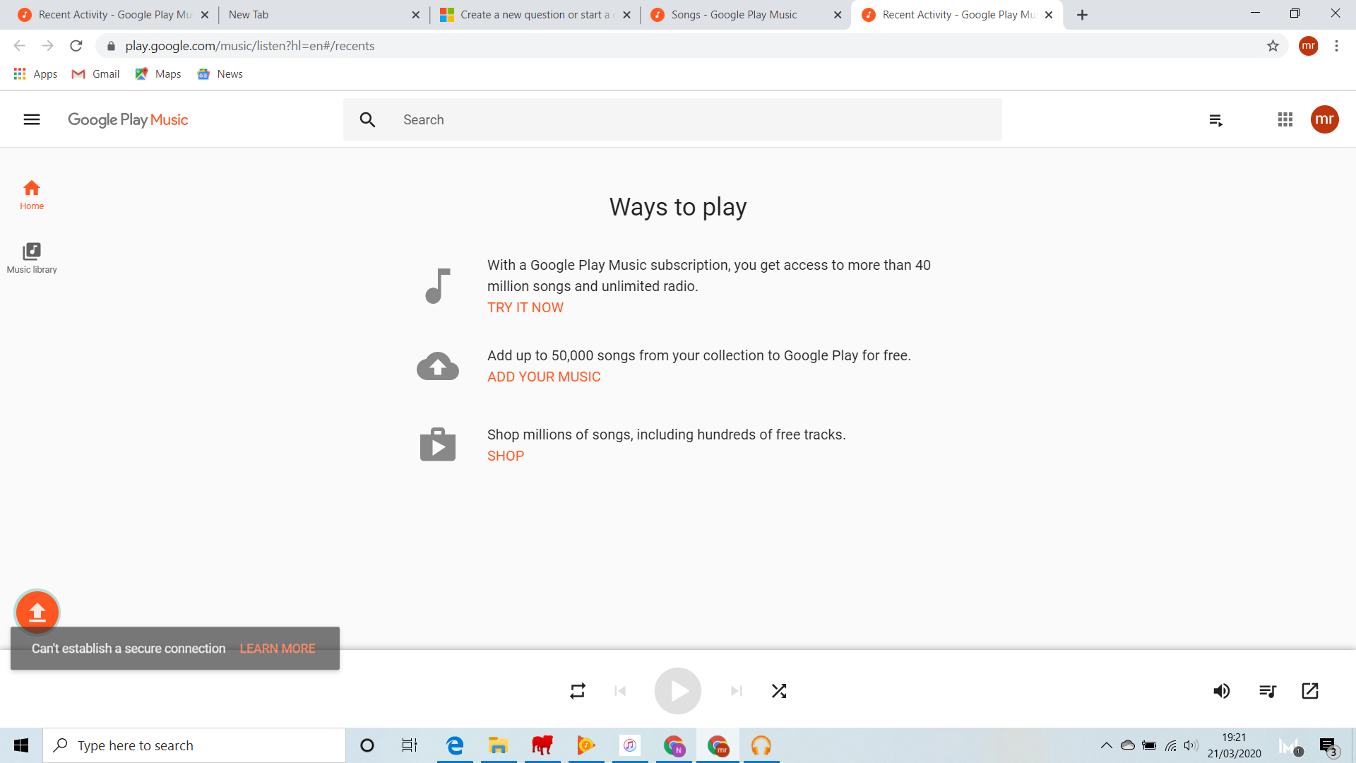Open iTunes from taskbar
The height and width of the screenshot is (763, 1356).
[x=630, y=745]
